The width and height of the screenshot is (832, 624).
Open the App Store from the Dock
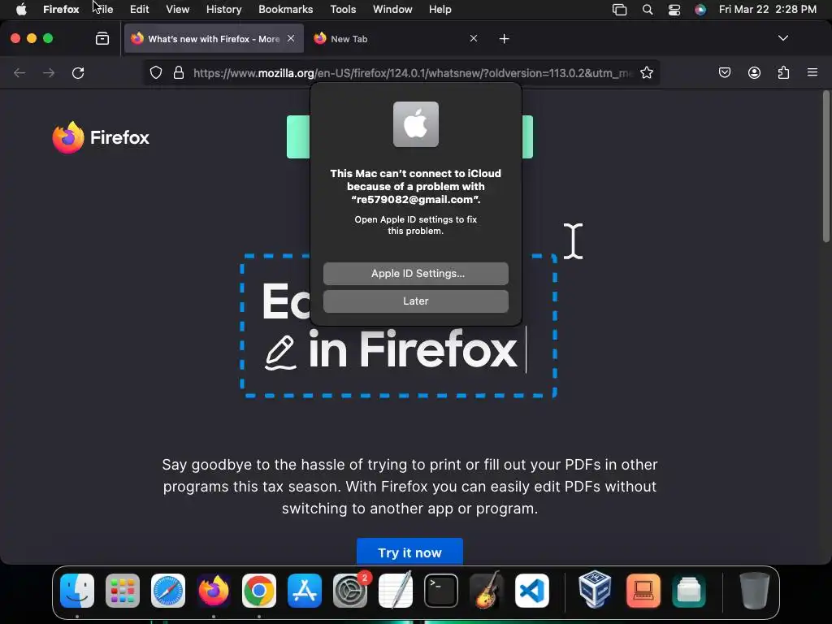point(305,591)
